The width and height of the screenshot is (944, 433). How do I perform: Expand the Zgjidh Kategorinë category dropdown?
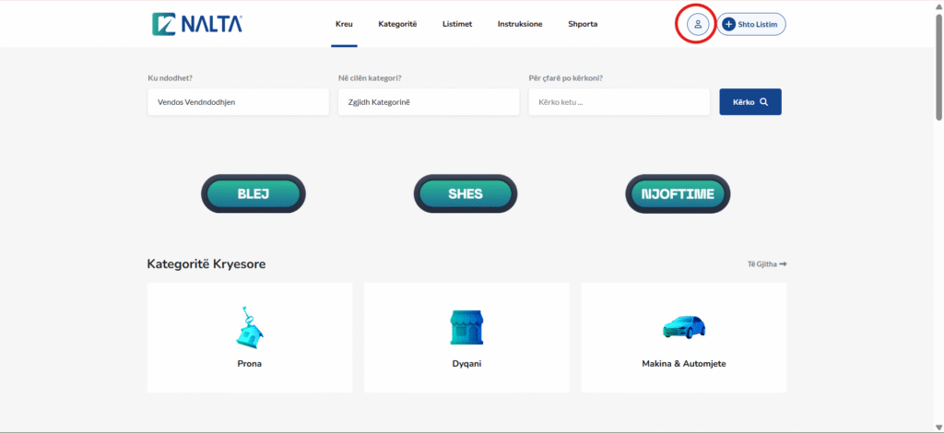(x=428, y=102)
